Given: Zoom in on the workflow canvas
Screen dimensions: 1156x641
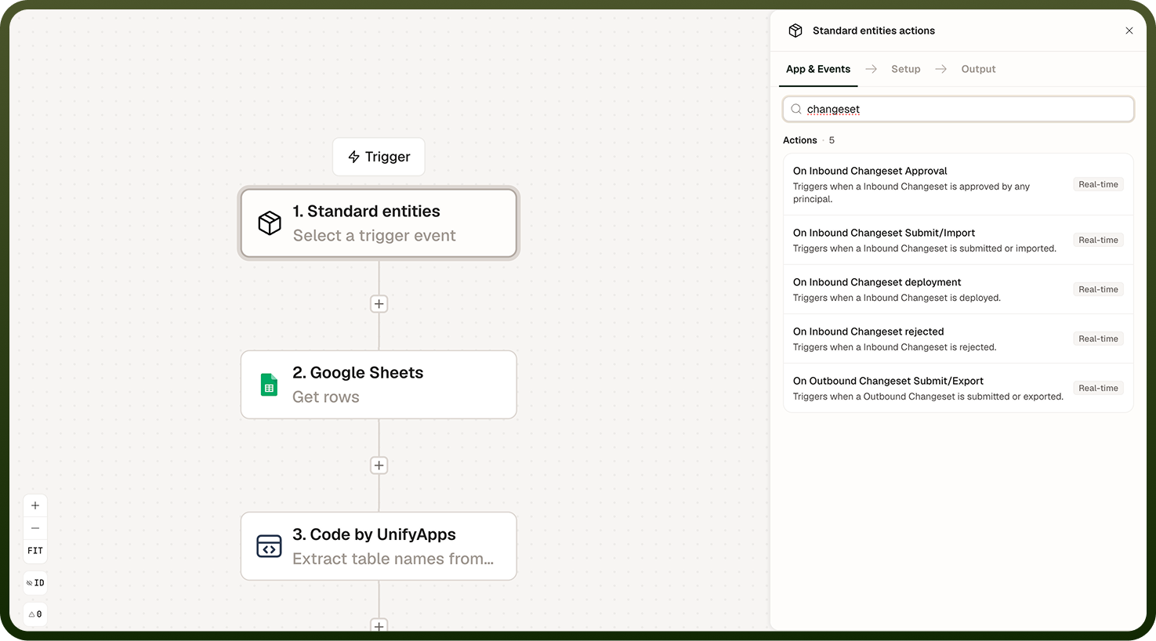Looking at the screenshot, I should pos(35,505).
